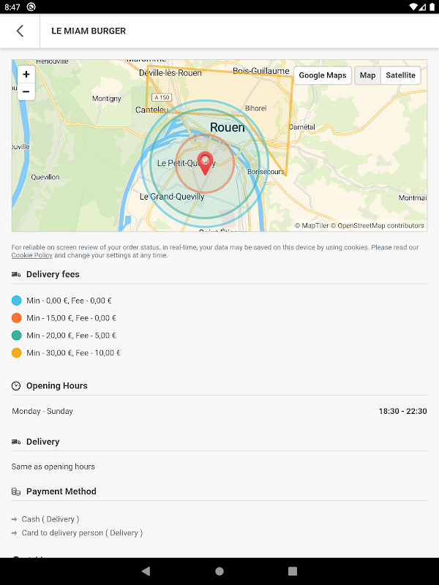The width and height of the screenshot is (439, 585).
Task: Click 'Min - 0,00 €, Fee - 0,00 €' text
Action: [69, 301]
